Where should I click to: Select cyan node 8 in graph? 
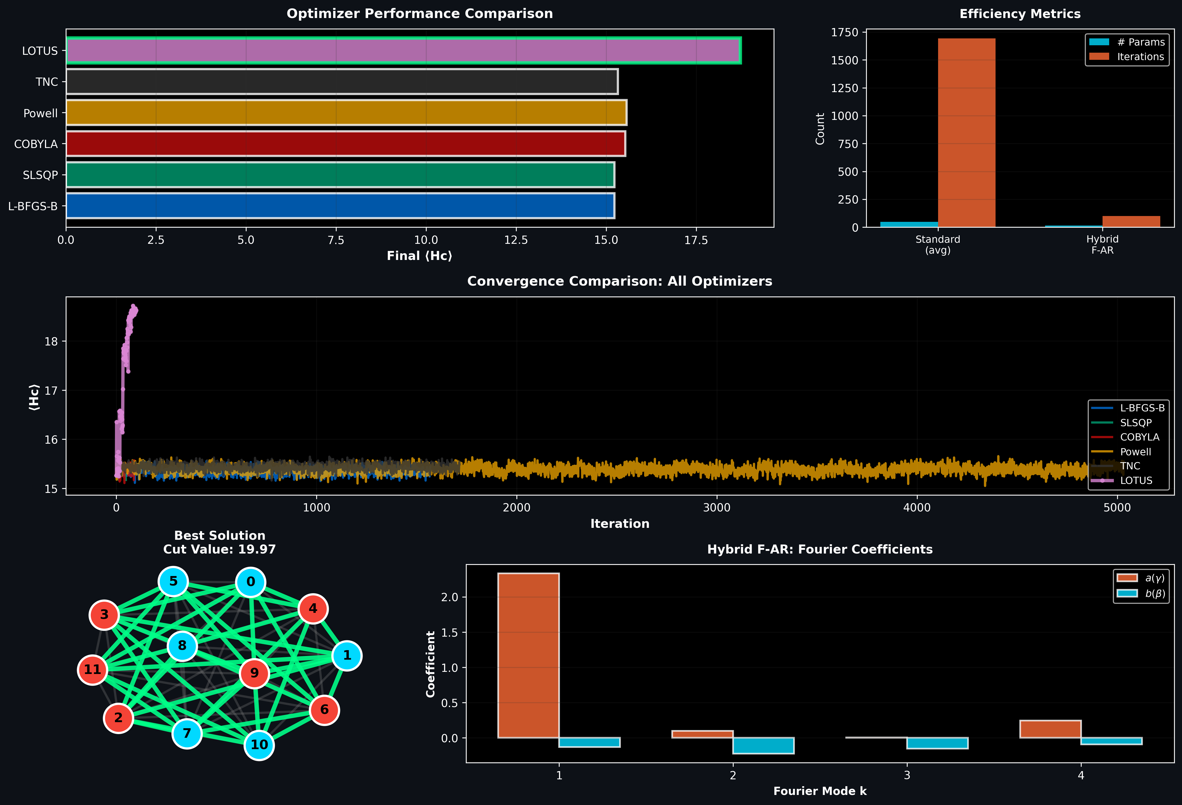coord(182,646)
